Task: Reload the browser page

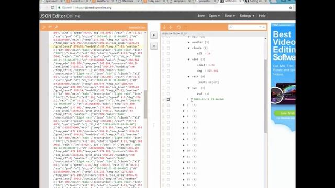Action: pos(52,8)
